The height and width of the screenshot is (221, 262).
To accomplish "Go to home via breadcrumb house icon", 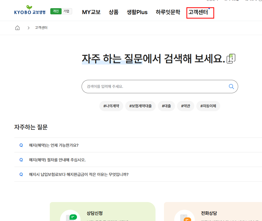I will pos(17,28).
